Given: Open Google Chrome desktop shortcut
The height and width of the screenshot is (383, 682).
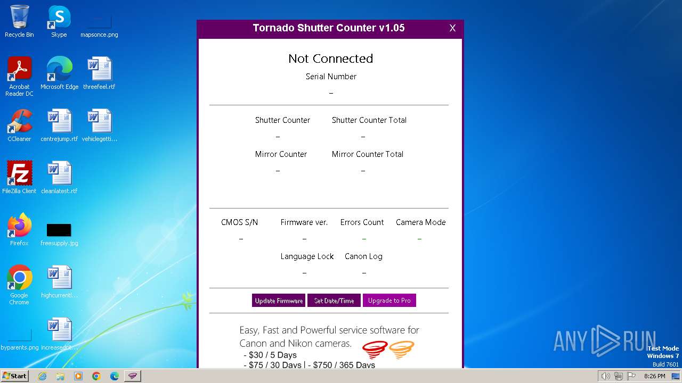Looking at the screenshot, I should (x=19, y=285).
